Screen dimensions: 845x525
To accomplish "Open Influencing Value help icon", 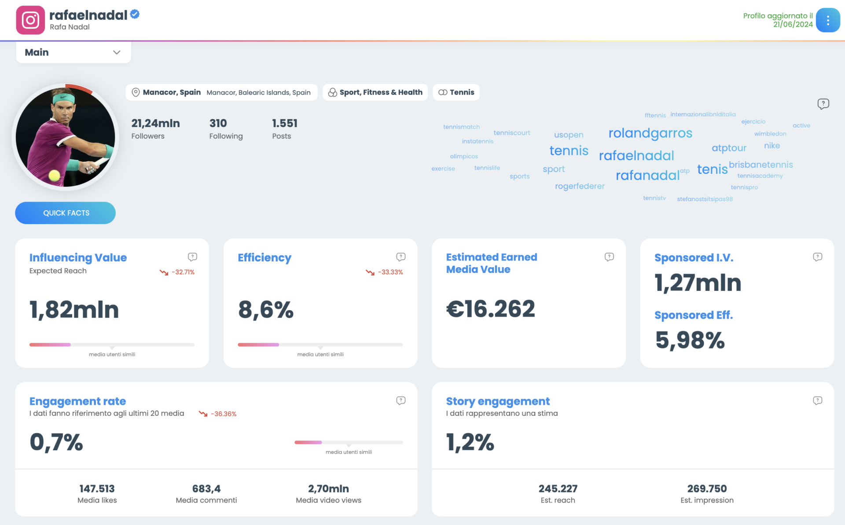I will [x=192, y=257].
